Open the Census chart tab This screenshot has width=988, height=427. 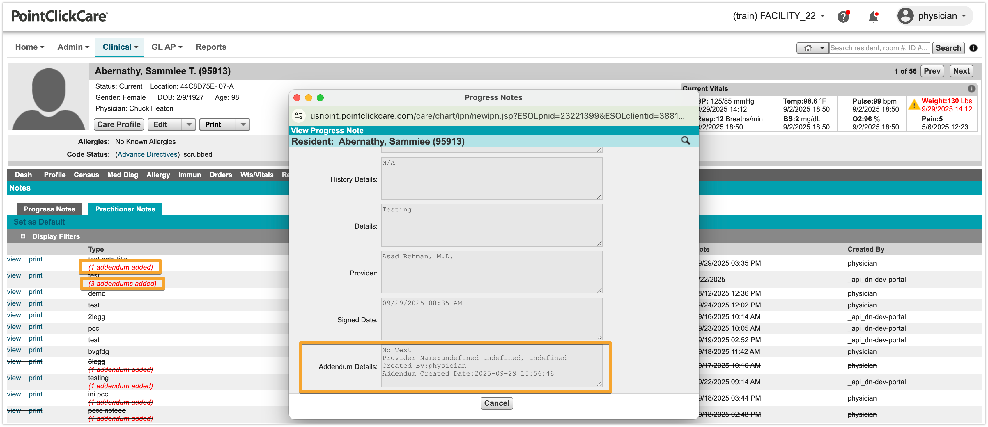pyautogui.click(x=86, y=175)
